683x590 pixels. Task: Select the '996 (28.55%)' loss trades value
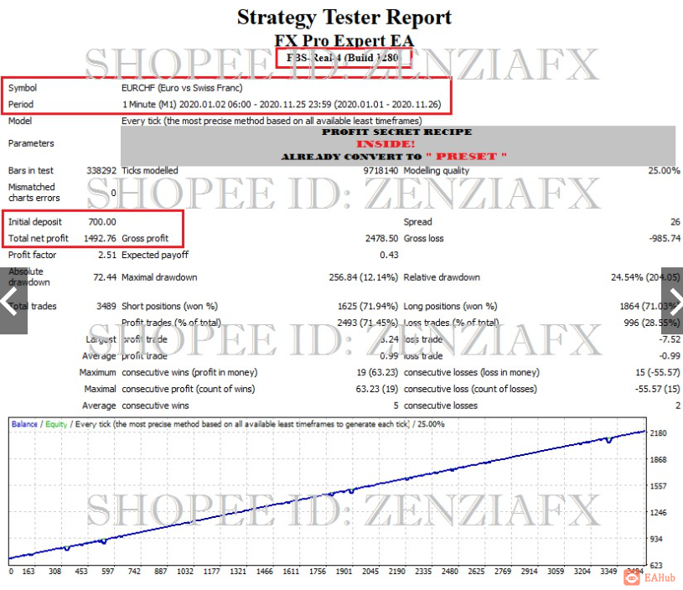(x=652, y=323)
